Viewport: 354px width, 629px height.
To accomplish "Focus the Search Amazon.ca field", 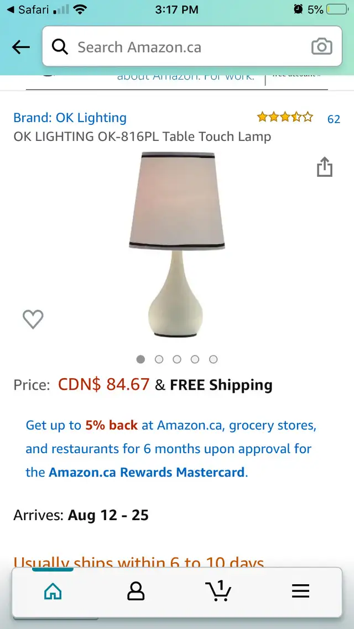I will tap(192, 46).
